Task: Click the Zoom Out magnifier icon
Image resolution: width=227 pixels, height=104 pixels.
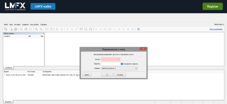Action: 41,29
